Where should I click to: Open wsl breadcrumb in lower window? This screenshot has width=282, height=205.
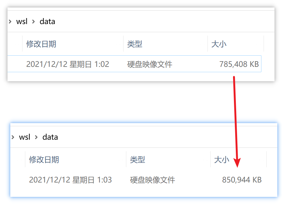click(x=25, y=137)
